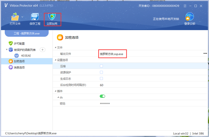Edit output file name 俄罗斯方块.ssp.exe
209x137 pixels.
(x=111, y=54)
